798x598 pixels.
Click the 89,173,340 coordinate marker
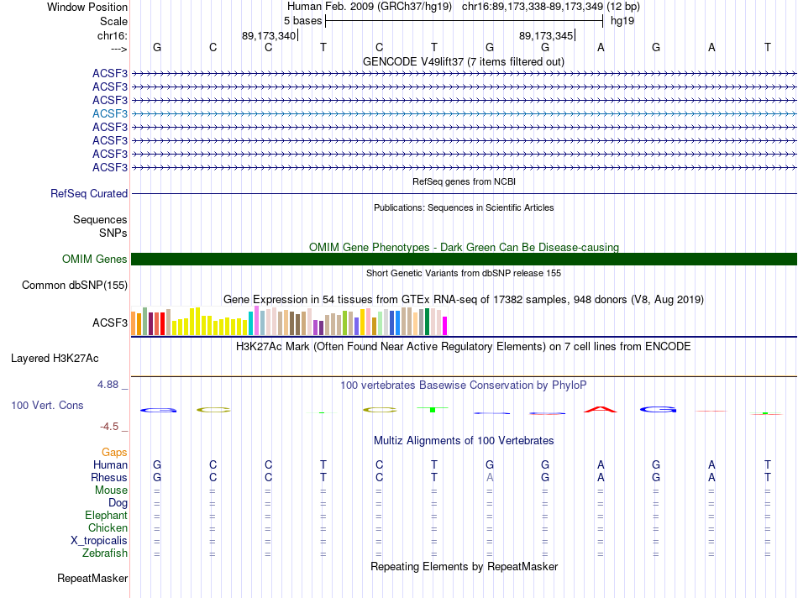coord(269,35)
